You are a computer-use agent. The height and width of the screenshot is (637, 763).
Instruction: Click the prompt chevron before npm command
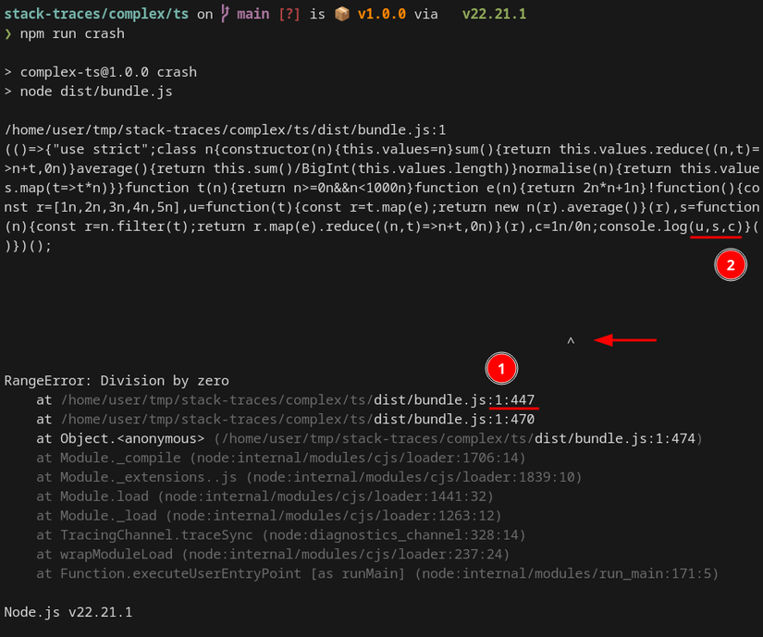(x=8, y=33)
